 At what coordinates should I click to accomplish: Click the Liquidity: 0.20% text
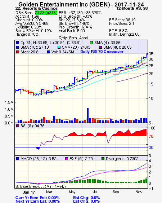point(28,27)
